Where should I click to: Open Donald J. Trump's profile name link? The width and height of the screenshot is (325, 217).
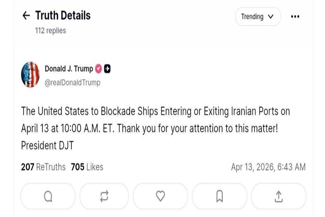(69, 69)
